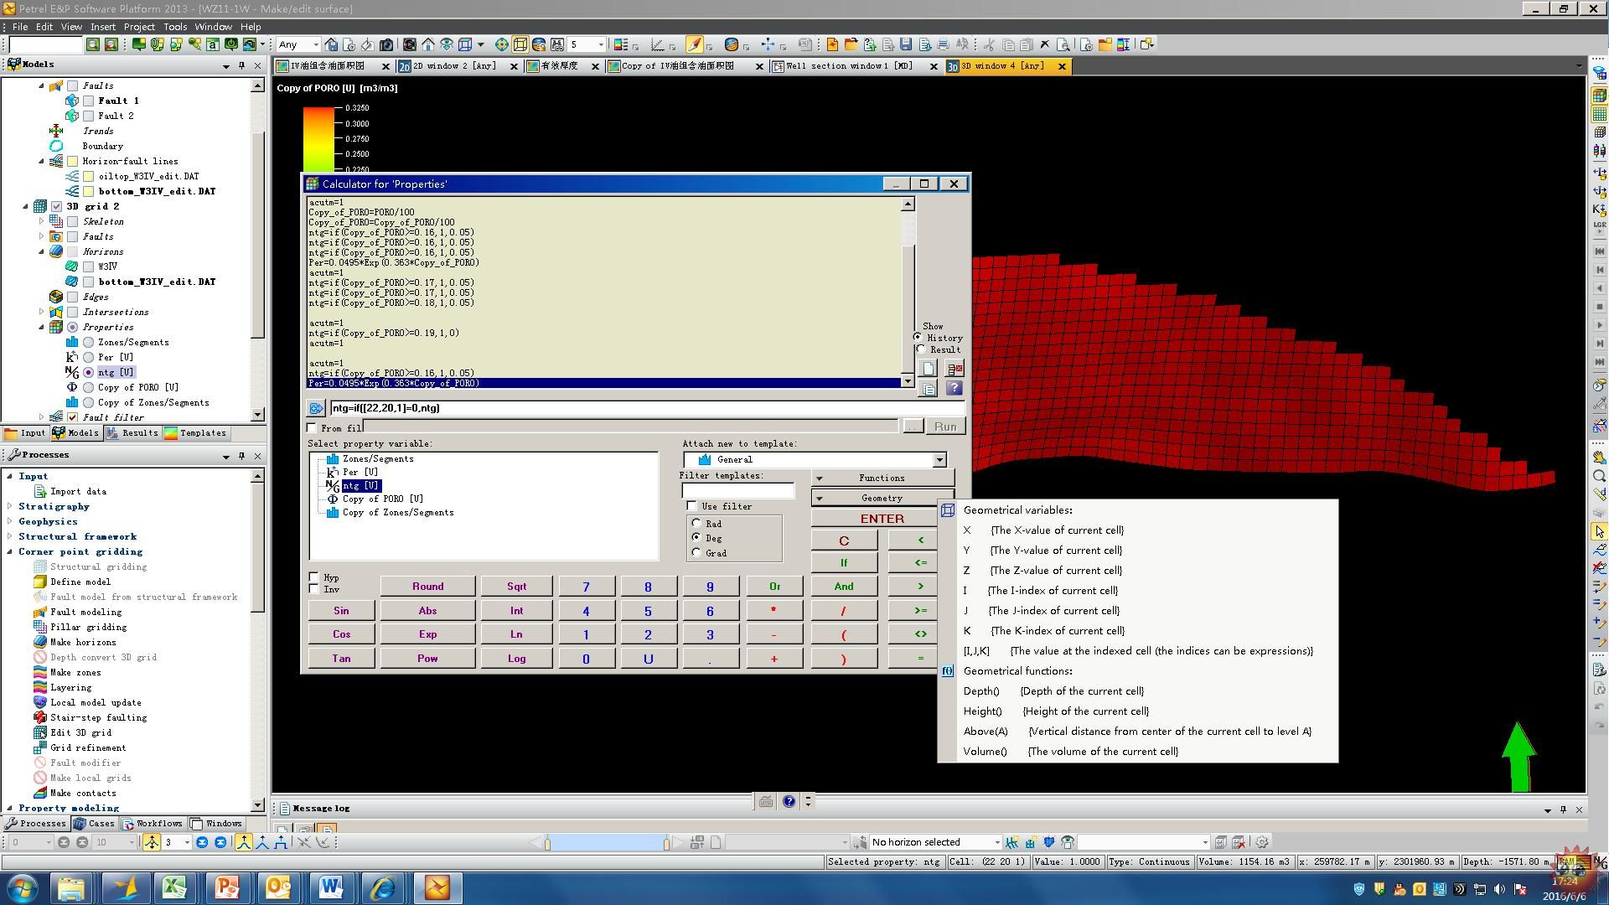This screenshot has height=905, width=1609.
Task: Click the magnifier zoom tool on right toolbar
Action: (x=1599, y=476)
